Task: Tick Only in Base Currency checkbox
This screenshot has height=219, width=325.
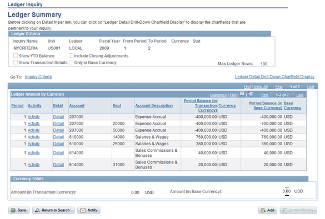Action: (71, 62)
